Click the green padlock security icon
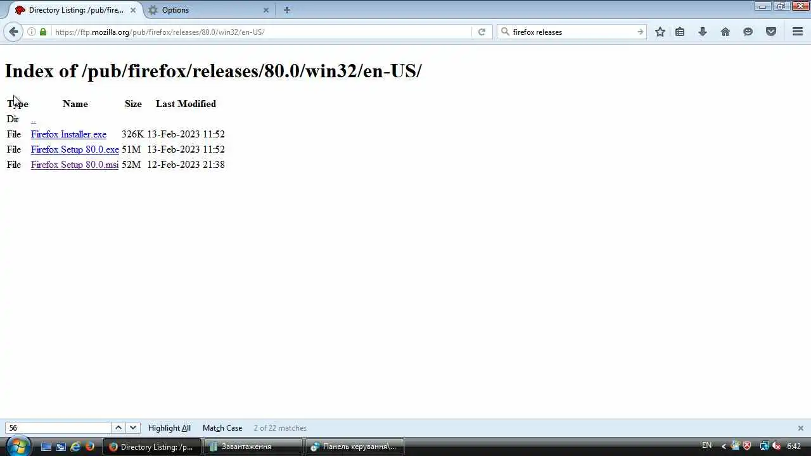Viewport: 811px width, 456px height. (43, 32)
